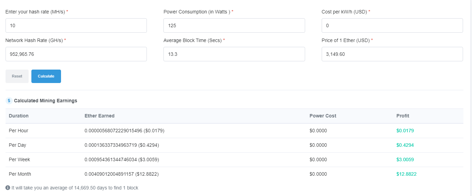
Task: Click the blue Calculate button
Action: [46, 76]
